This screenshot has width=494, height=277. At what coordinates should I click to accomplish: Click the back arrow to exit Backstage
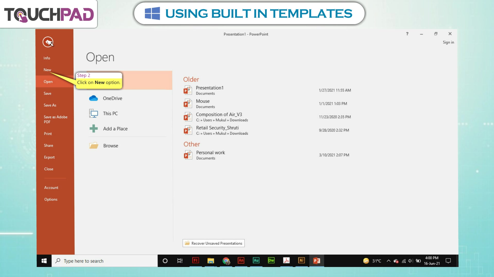pos(48,42)
